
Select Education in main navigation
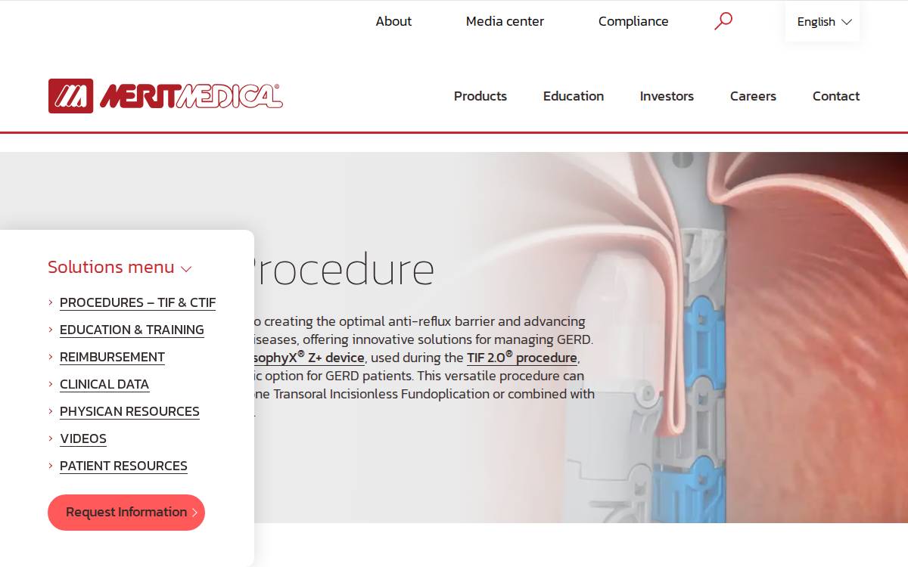point(574,96)
